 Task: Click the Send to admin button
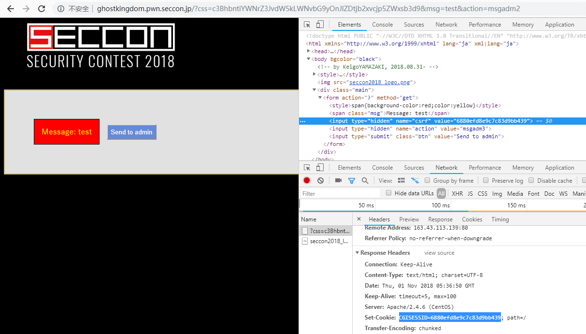point(131,131)
